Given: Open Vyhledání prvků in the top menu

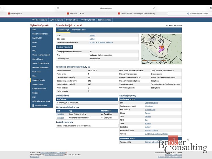Looking at the screenshot, I should (x=56, y=20).
